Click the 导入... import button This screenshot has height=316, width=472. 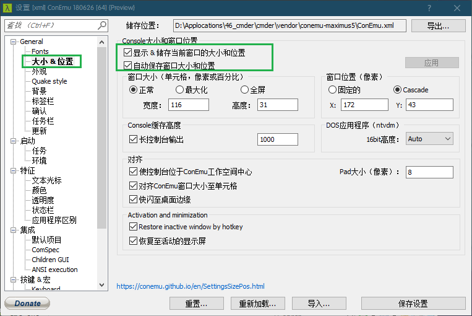[x=319, y=304]
